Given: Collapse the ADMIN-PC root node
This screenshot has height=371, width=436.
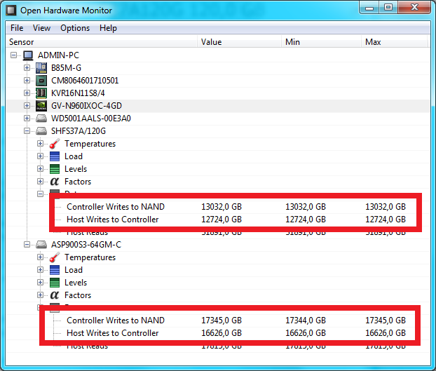Looking at the screenshot, I should tap(13, 55).
